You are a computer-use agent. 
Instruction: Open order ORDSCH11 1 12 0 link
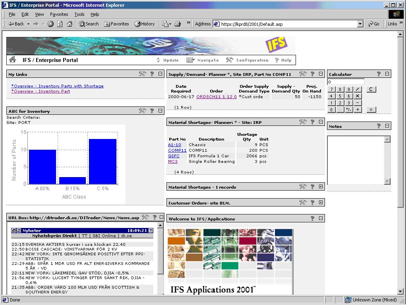(x=217, y=97)
